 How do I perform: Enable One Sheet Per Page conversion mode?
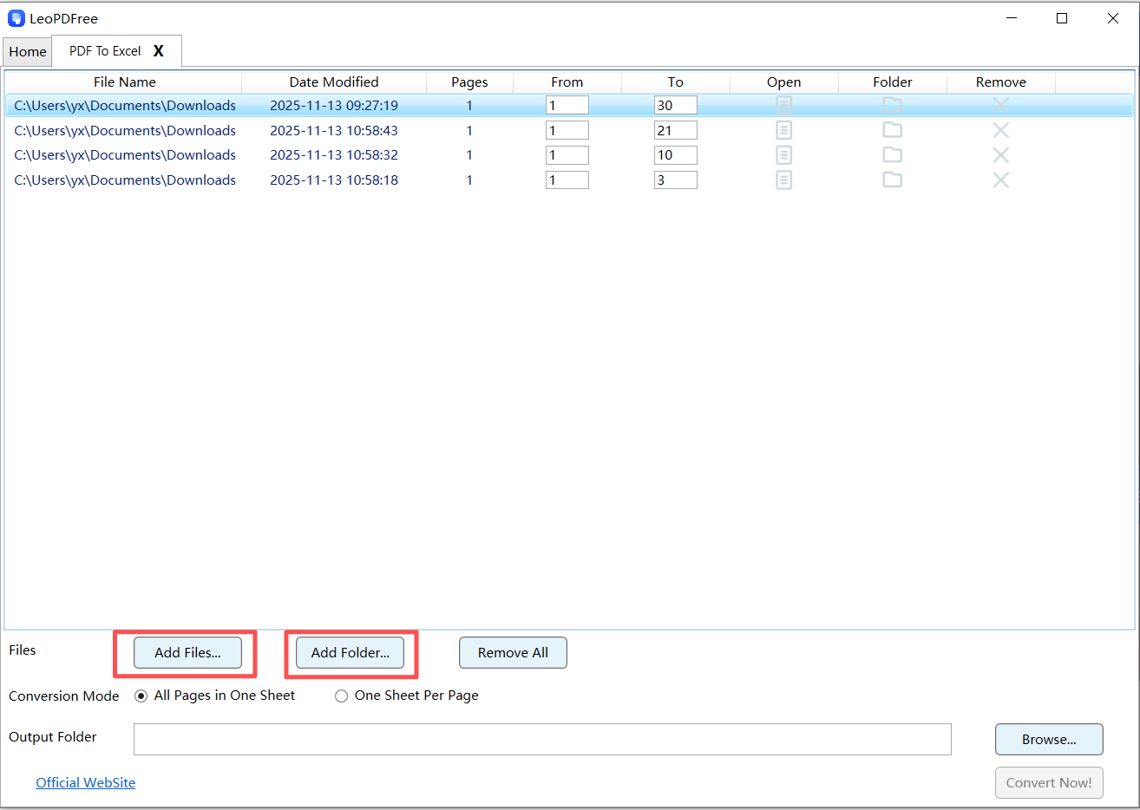341,696
